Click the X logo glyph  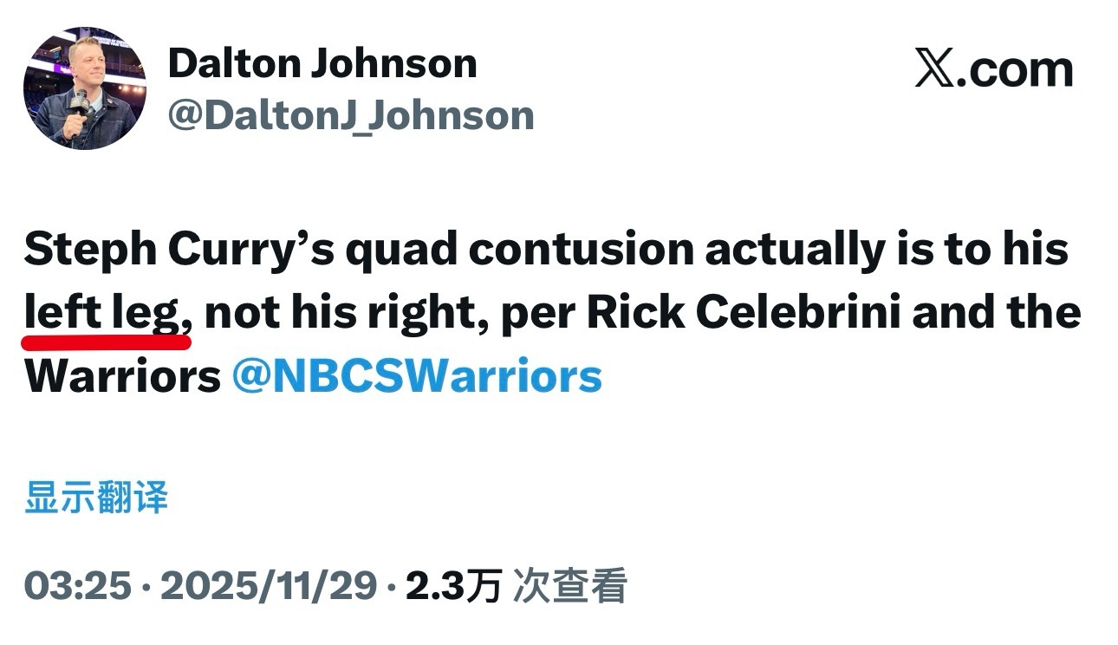click(935, 70)
